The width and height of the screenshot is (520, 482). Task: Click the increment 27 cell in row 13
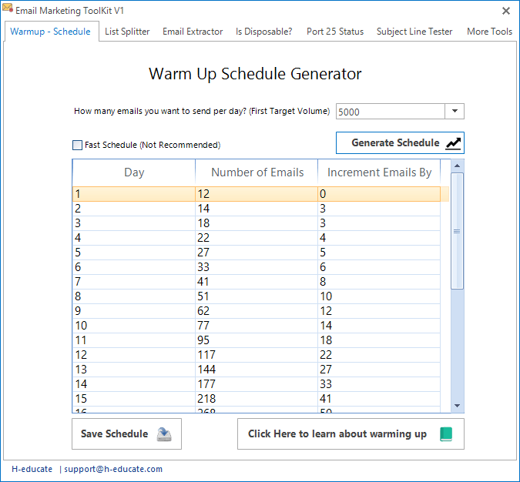coord(379,370)
